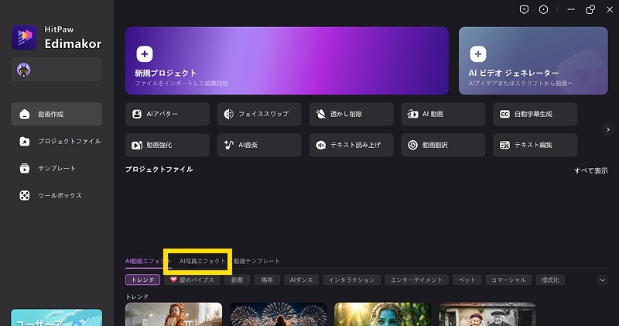The width and height of the screenshot is (619, 326).
Task: Select the 馬年 filter chip
Action: pos(267,280)
